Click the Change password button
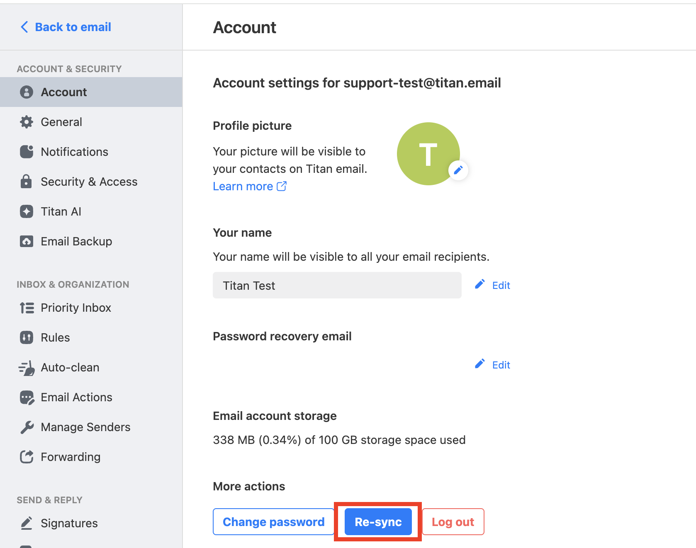This screenshot has height=548, width=696. tap(274, 522)
